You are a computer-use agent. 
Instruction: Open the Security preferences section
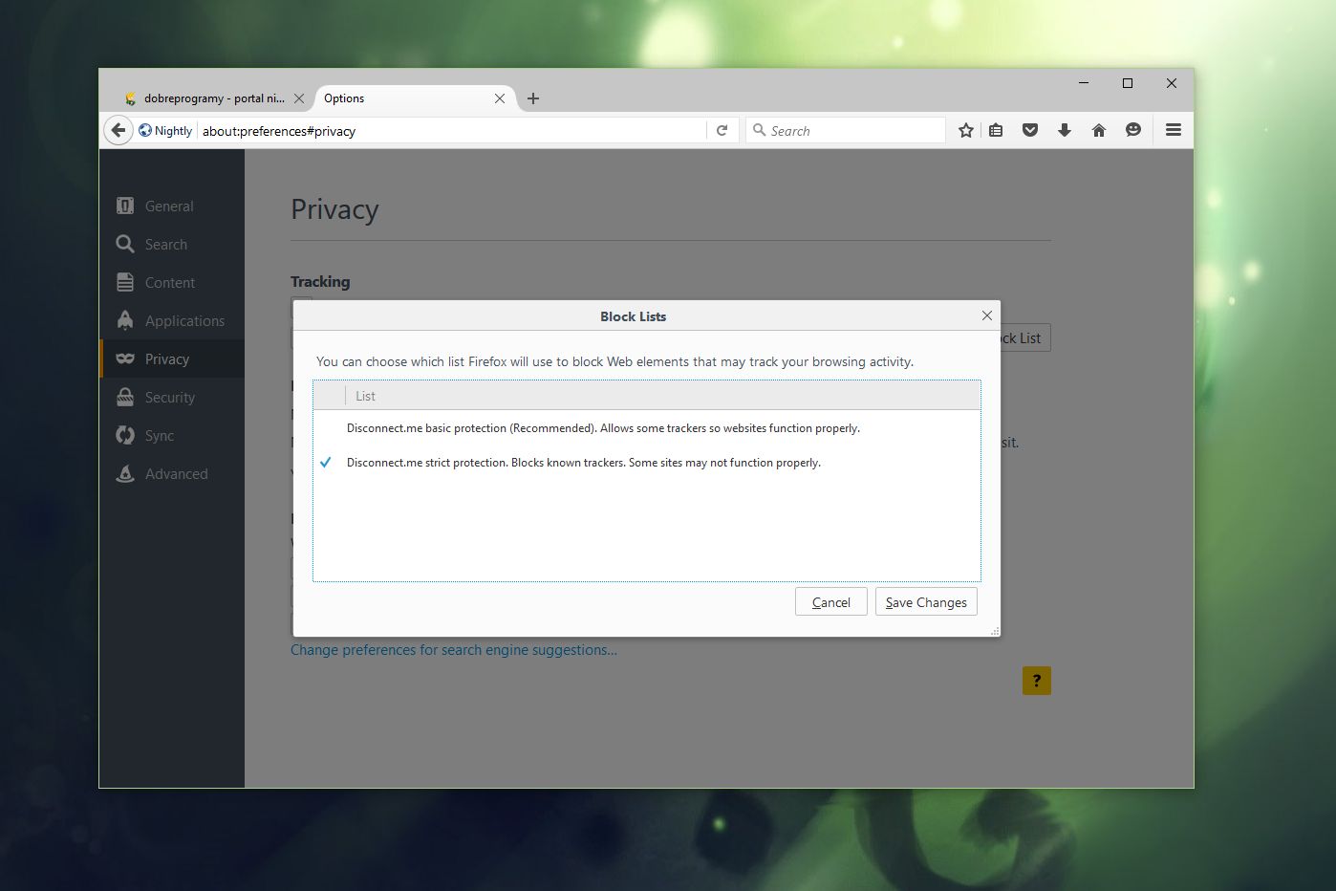pos(172,397)
